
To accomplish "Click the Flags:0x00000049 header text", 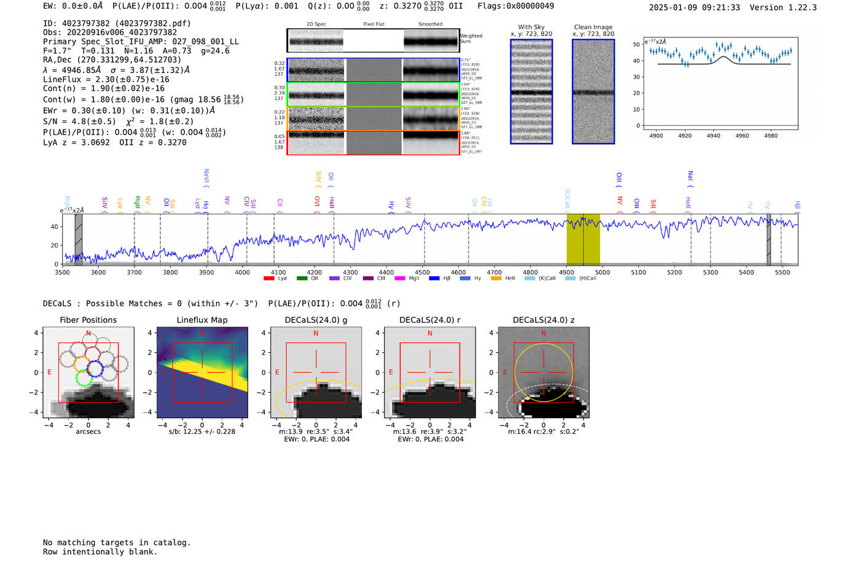I will coord(516,6).
